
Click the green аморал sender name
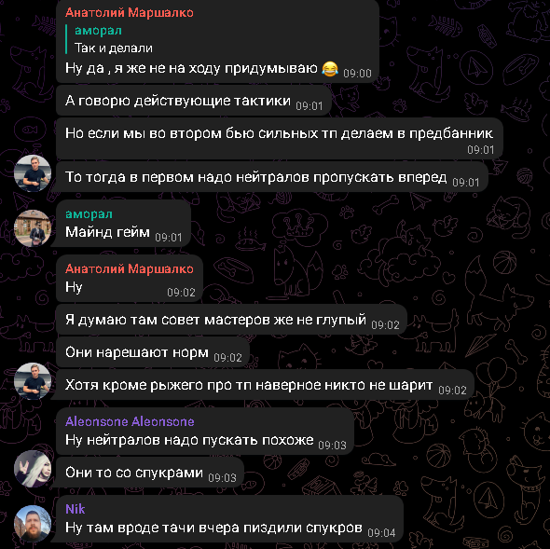pos(89,214)
